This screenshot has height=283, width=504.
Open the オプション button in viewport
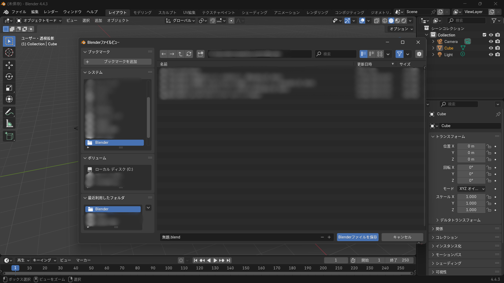point(401,29)
